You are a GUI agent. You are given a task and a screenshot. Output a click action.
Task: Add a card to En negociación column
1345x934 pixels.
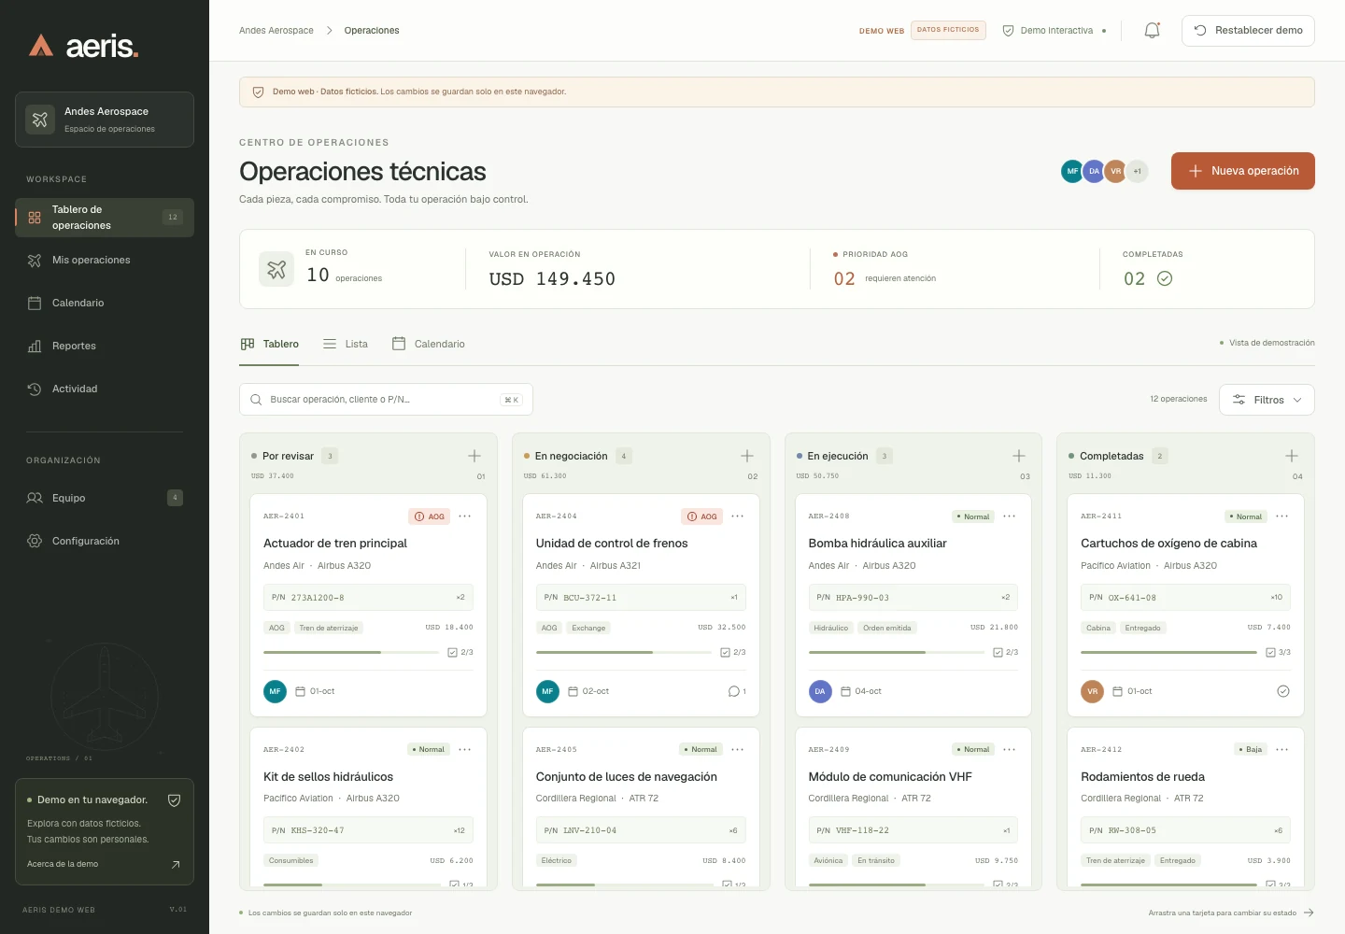(747, 456)
